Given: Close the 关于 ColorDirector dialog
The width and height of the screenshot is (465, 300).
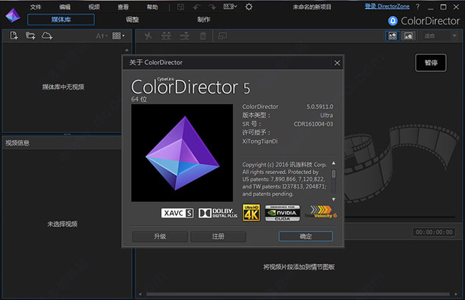Looking at the screenshot, I should tap(337, 63).
